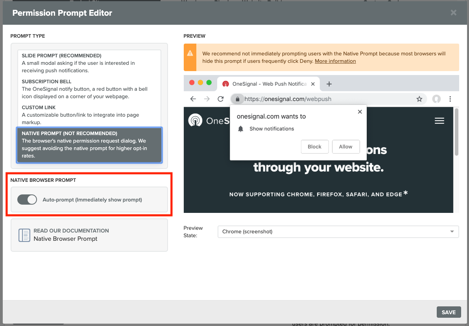Click the 'onesignal.com wants to' text
469x326 pixels.
pyautogui.click(x=271, y=116)
